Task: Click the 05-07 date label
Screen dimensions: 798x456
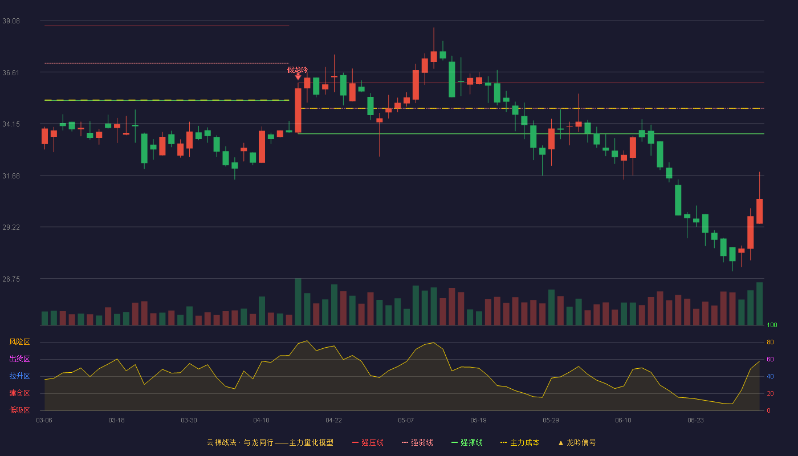Action: click(x=406, y=420)
